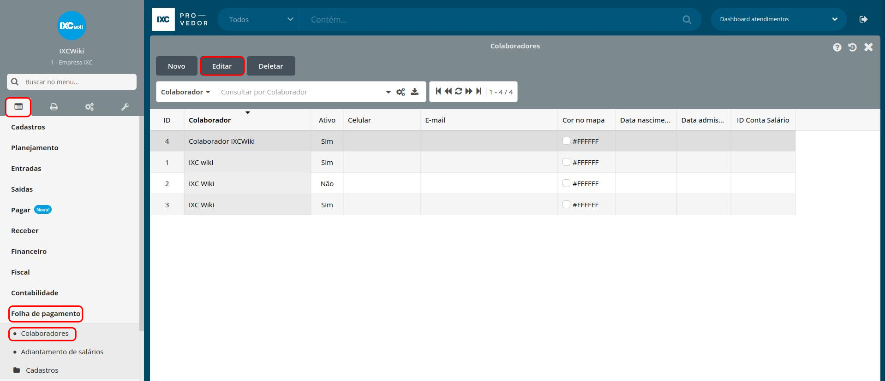The width and height of the screenshot is (885, 381).
Task: Open the Financeiro menu
Action: [x=29, y=252]
